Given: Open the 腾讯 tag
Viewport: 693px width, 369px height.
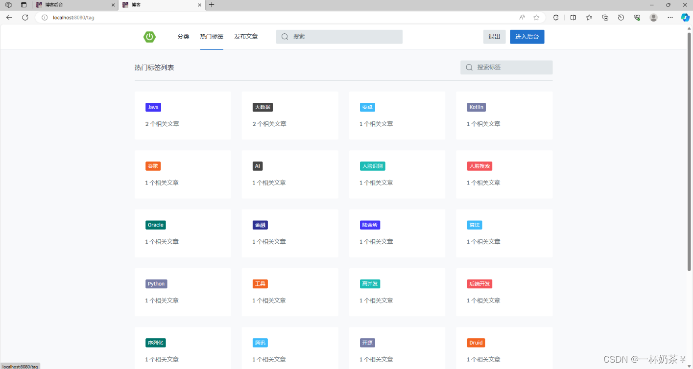Looking at the screenshot, I should point(260,343).
